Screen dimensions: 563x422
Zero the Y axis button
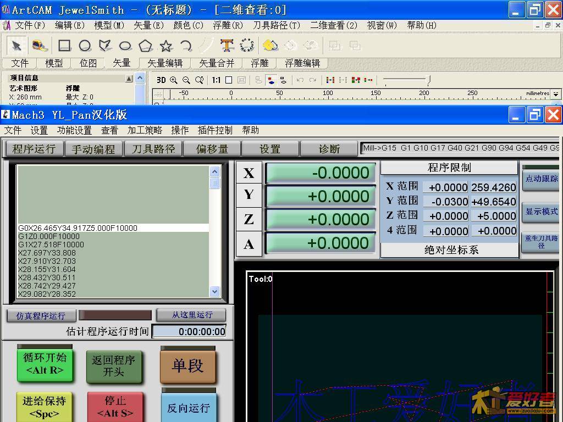pos(249,195)
